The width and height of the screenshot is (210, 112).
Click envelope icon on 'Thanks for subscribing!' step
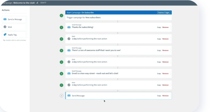tap(69, 27)
